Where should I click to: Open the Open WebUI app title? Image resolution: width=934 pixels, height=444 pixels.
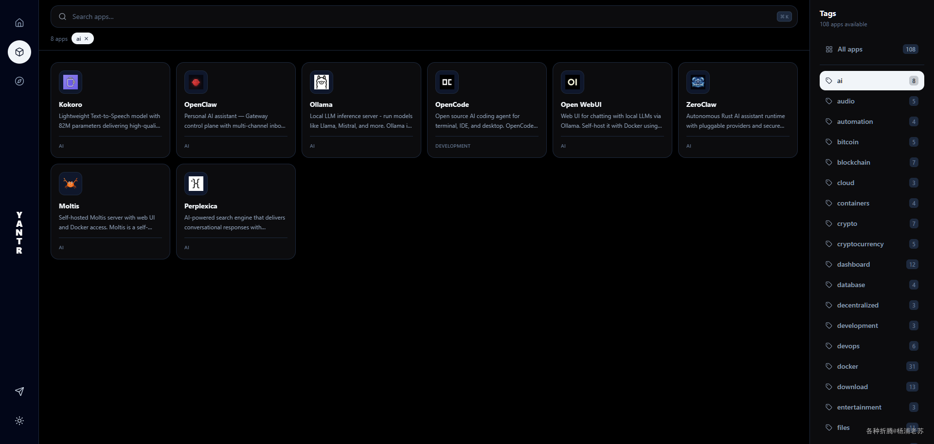point(581,104)
